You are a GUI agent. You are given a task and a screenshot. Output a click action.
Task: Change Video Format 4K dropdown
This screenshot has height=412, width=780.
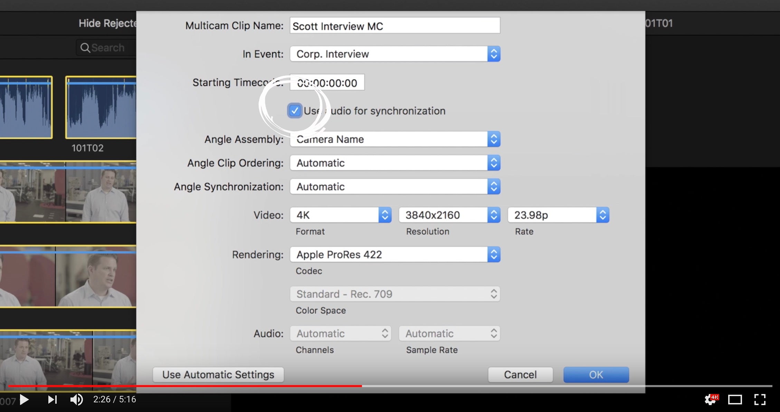pyautogui.click(x=341, y=215)
